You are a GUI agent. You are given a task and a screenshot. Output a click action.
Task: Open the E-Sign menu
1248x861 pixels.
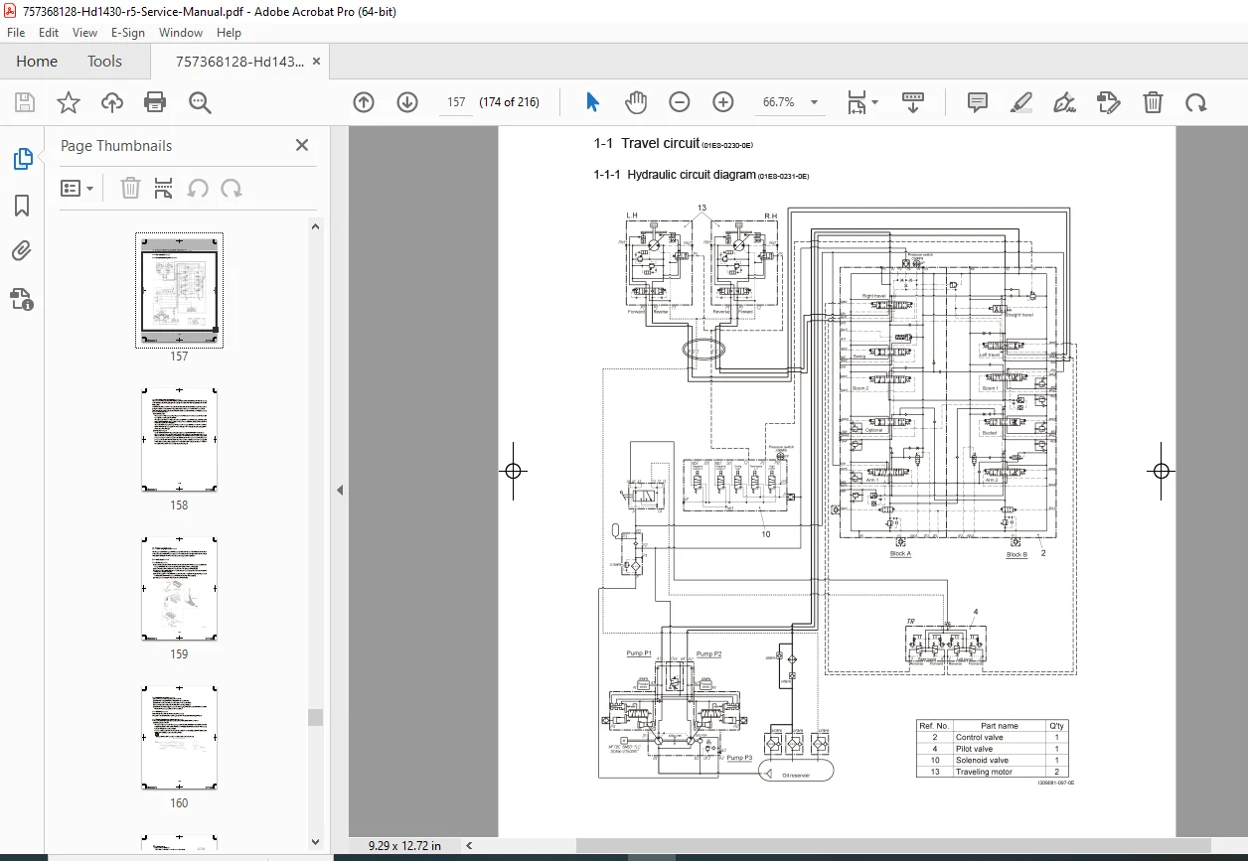(128, 33)
